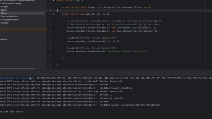Select the Consoles node in the project tree
This screenshot has height=119, width=212.
point(3,39)
